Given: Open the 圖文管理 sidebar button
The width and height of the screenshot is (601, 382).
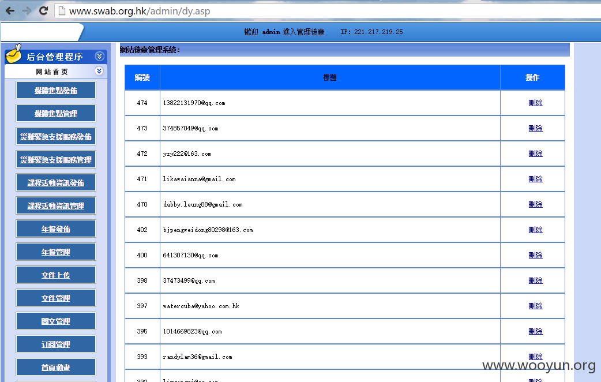Looking at the screenshot, I should tap(56, 321).
